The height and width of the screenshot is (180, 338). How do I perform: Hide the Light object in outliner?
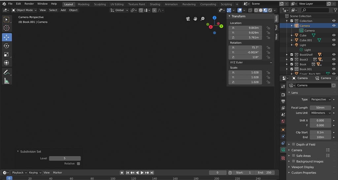pos(334,45)
